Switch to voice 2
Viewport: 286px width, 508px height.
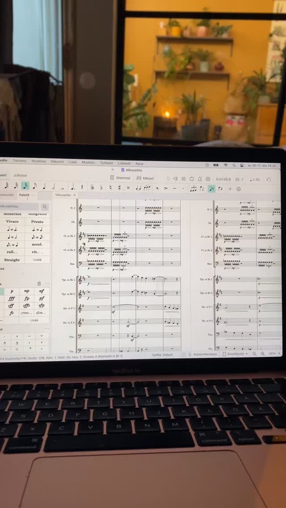[221, 189]
